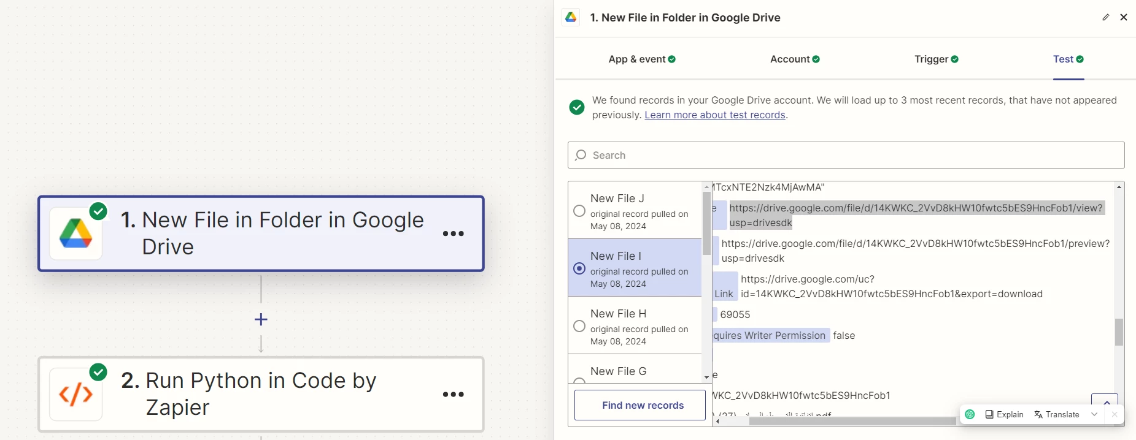Screen dimensions: 1136x440
Task: Expand the floating toolbar chevron dropdown
Action: click(x=1094, y=414)
